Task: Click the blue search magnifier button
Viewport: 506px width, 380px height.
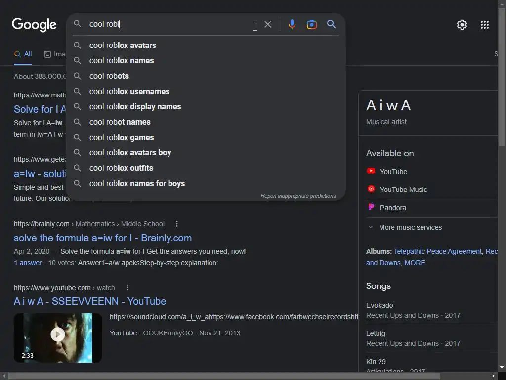Action: click(331, 24)
